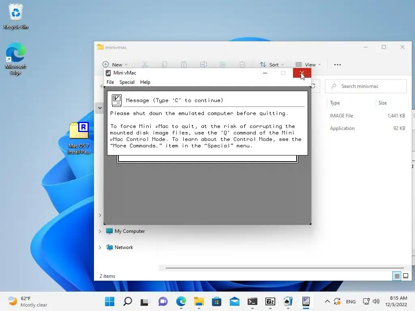Click the Mini vMac taskbar icon
Viewport: 415px width, 311px height.
(306, 301)
